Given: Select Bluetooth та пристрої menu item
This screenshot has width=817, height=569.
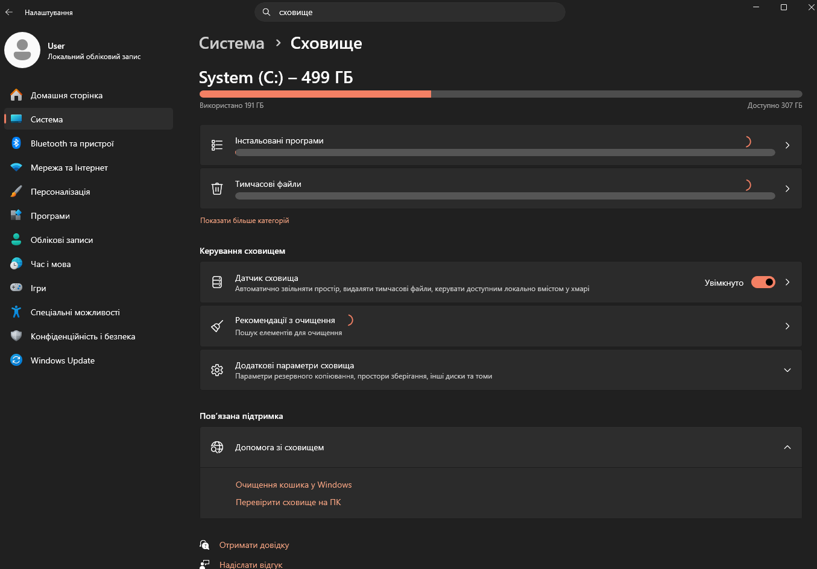Looking at the screenshot, I should click(x=89, y=143).
